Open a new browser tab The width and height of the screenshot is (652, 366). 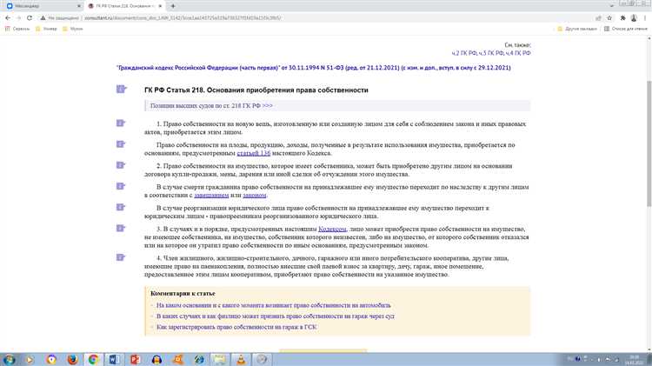[x=173, y=6]
